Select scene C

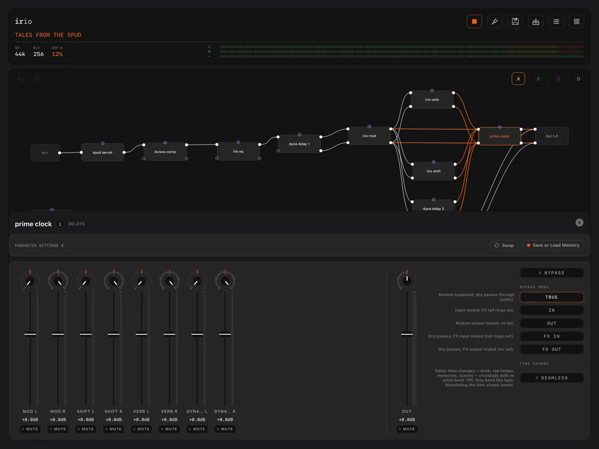[x=558, y=79]
